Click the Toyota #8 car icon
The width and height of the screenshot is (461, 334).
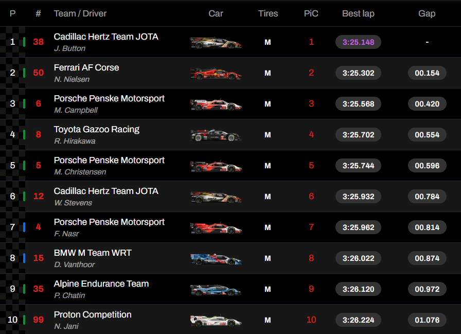click(x=216, y=135)
